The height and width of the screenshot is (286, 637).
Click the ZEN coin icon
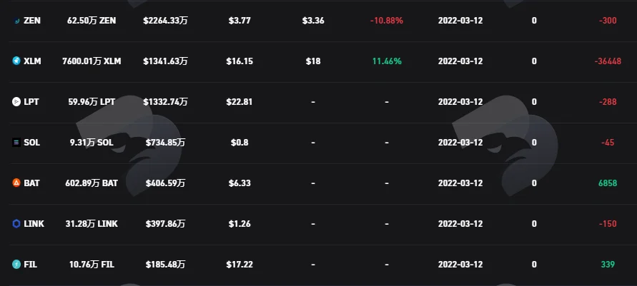tap(16, 21)
